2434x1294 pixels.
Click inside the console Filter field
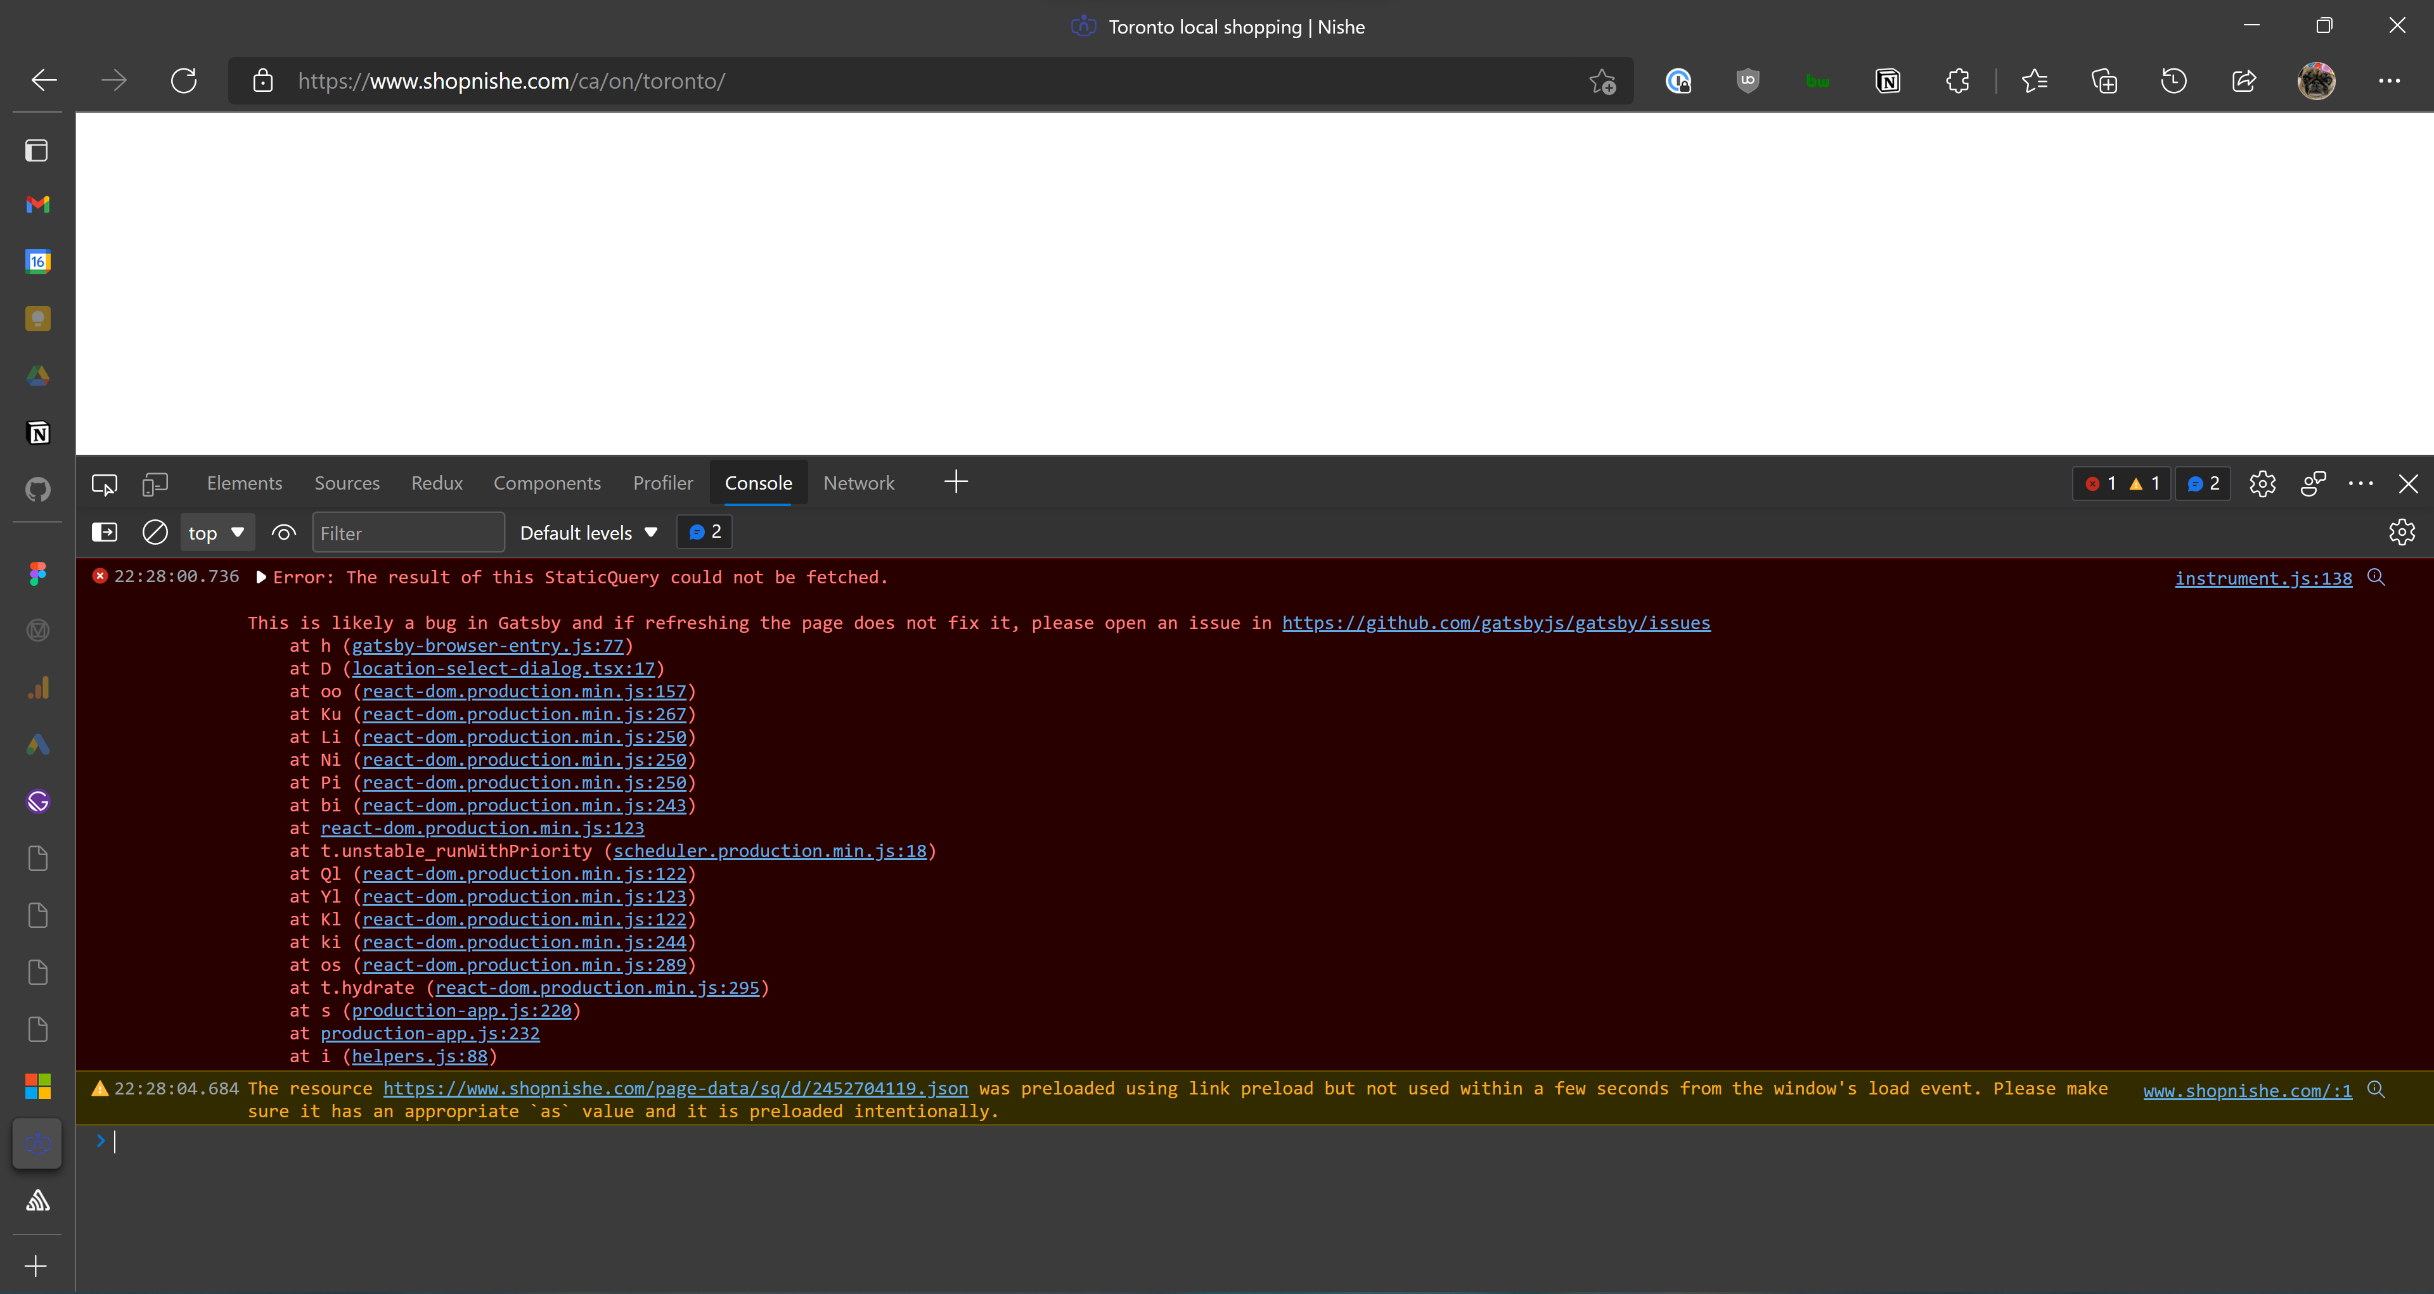(x=408, y=531)
